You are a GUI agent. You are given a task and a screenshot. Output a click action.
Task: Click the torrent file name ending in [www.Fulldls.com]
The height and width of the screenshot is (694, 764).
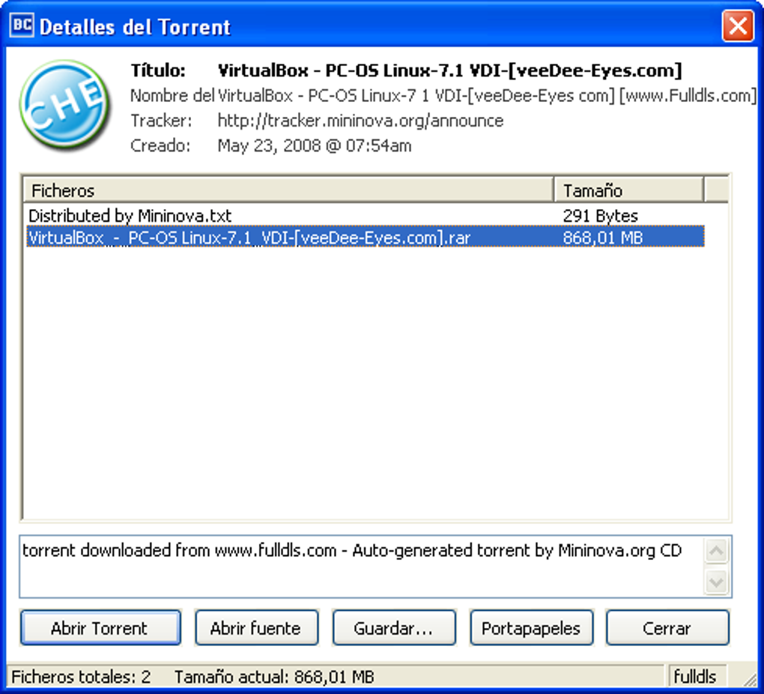tap(487, 96)
